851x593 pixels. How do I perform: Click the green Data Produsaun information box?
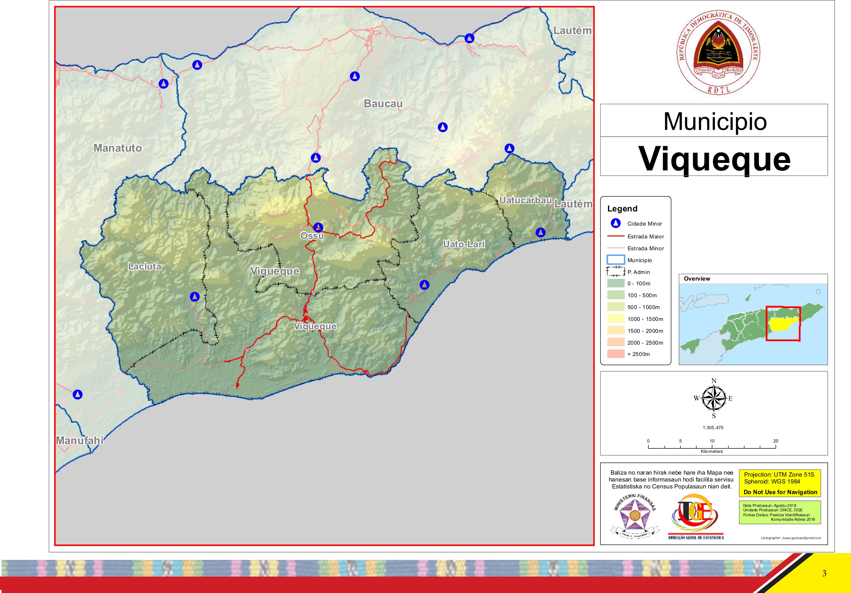[x=780, y=512]
